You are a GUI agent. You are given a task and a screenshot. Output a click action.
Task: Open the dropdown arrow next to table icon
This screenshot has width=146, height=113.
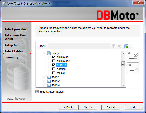130,46
